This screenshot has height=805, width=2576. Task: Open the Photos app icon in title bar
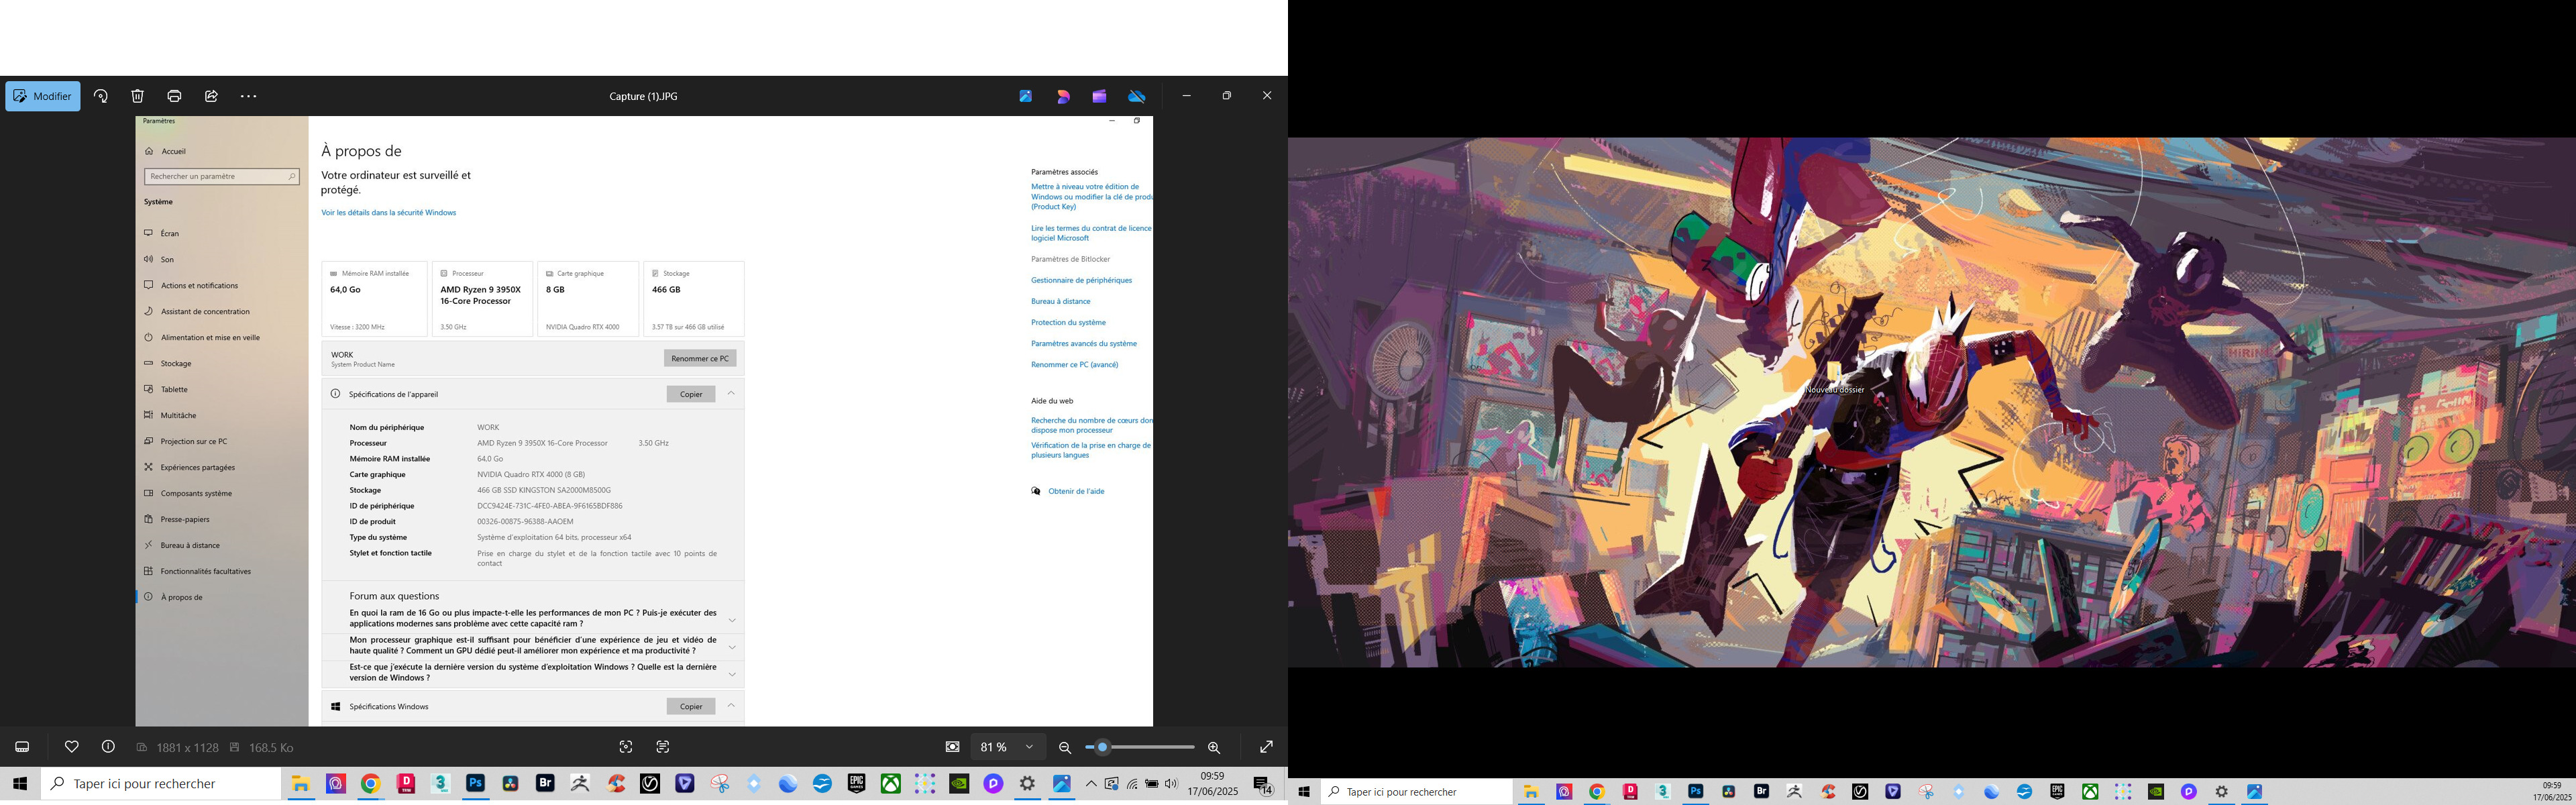point(1026,96)
